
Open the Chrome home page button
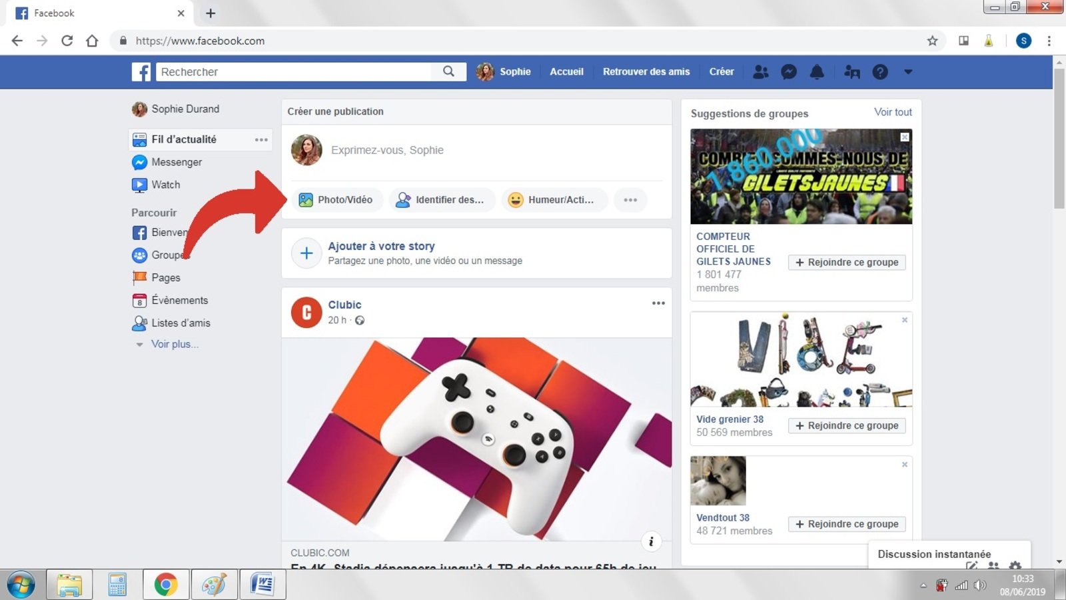coord(92,41)
